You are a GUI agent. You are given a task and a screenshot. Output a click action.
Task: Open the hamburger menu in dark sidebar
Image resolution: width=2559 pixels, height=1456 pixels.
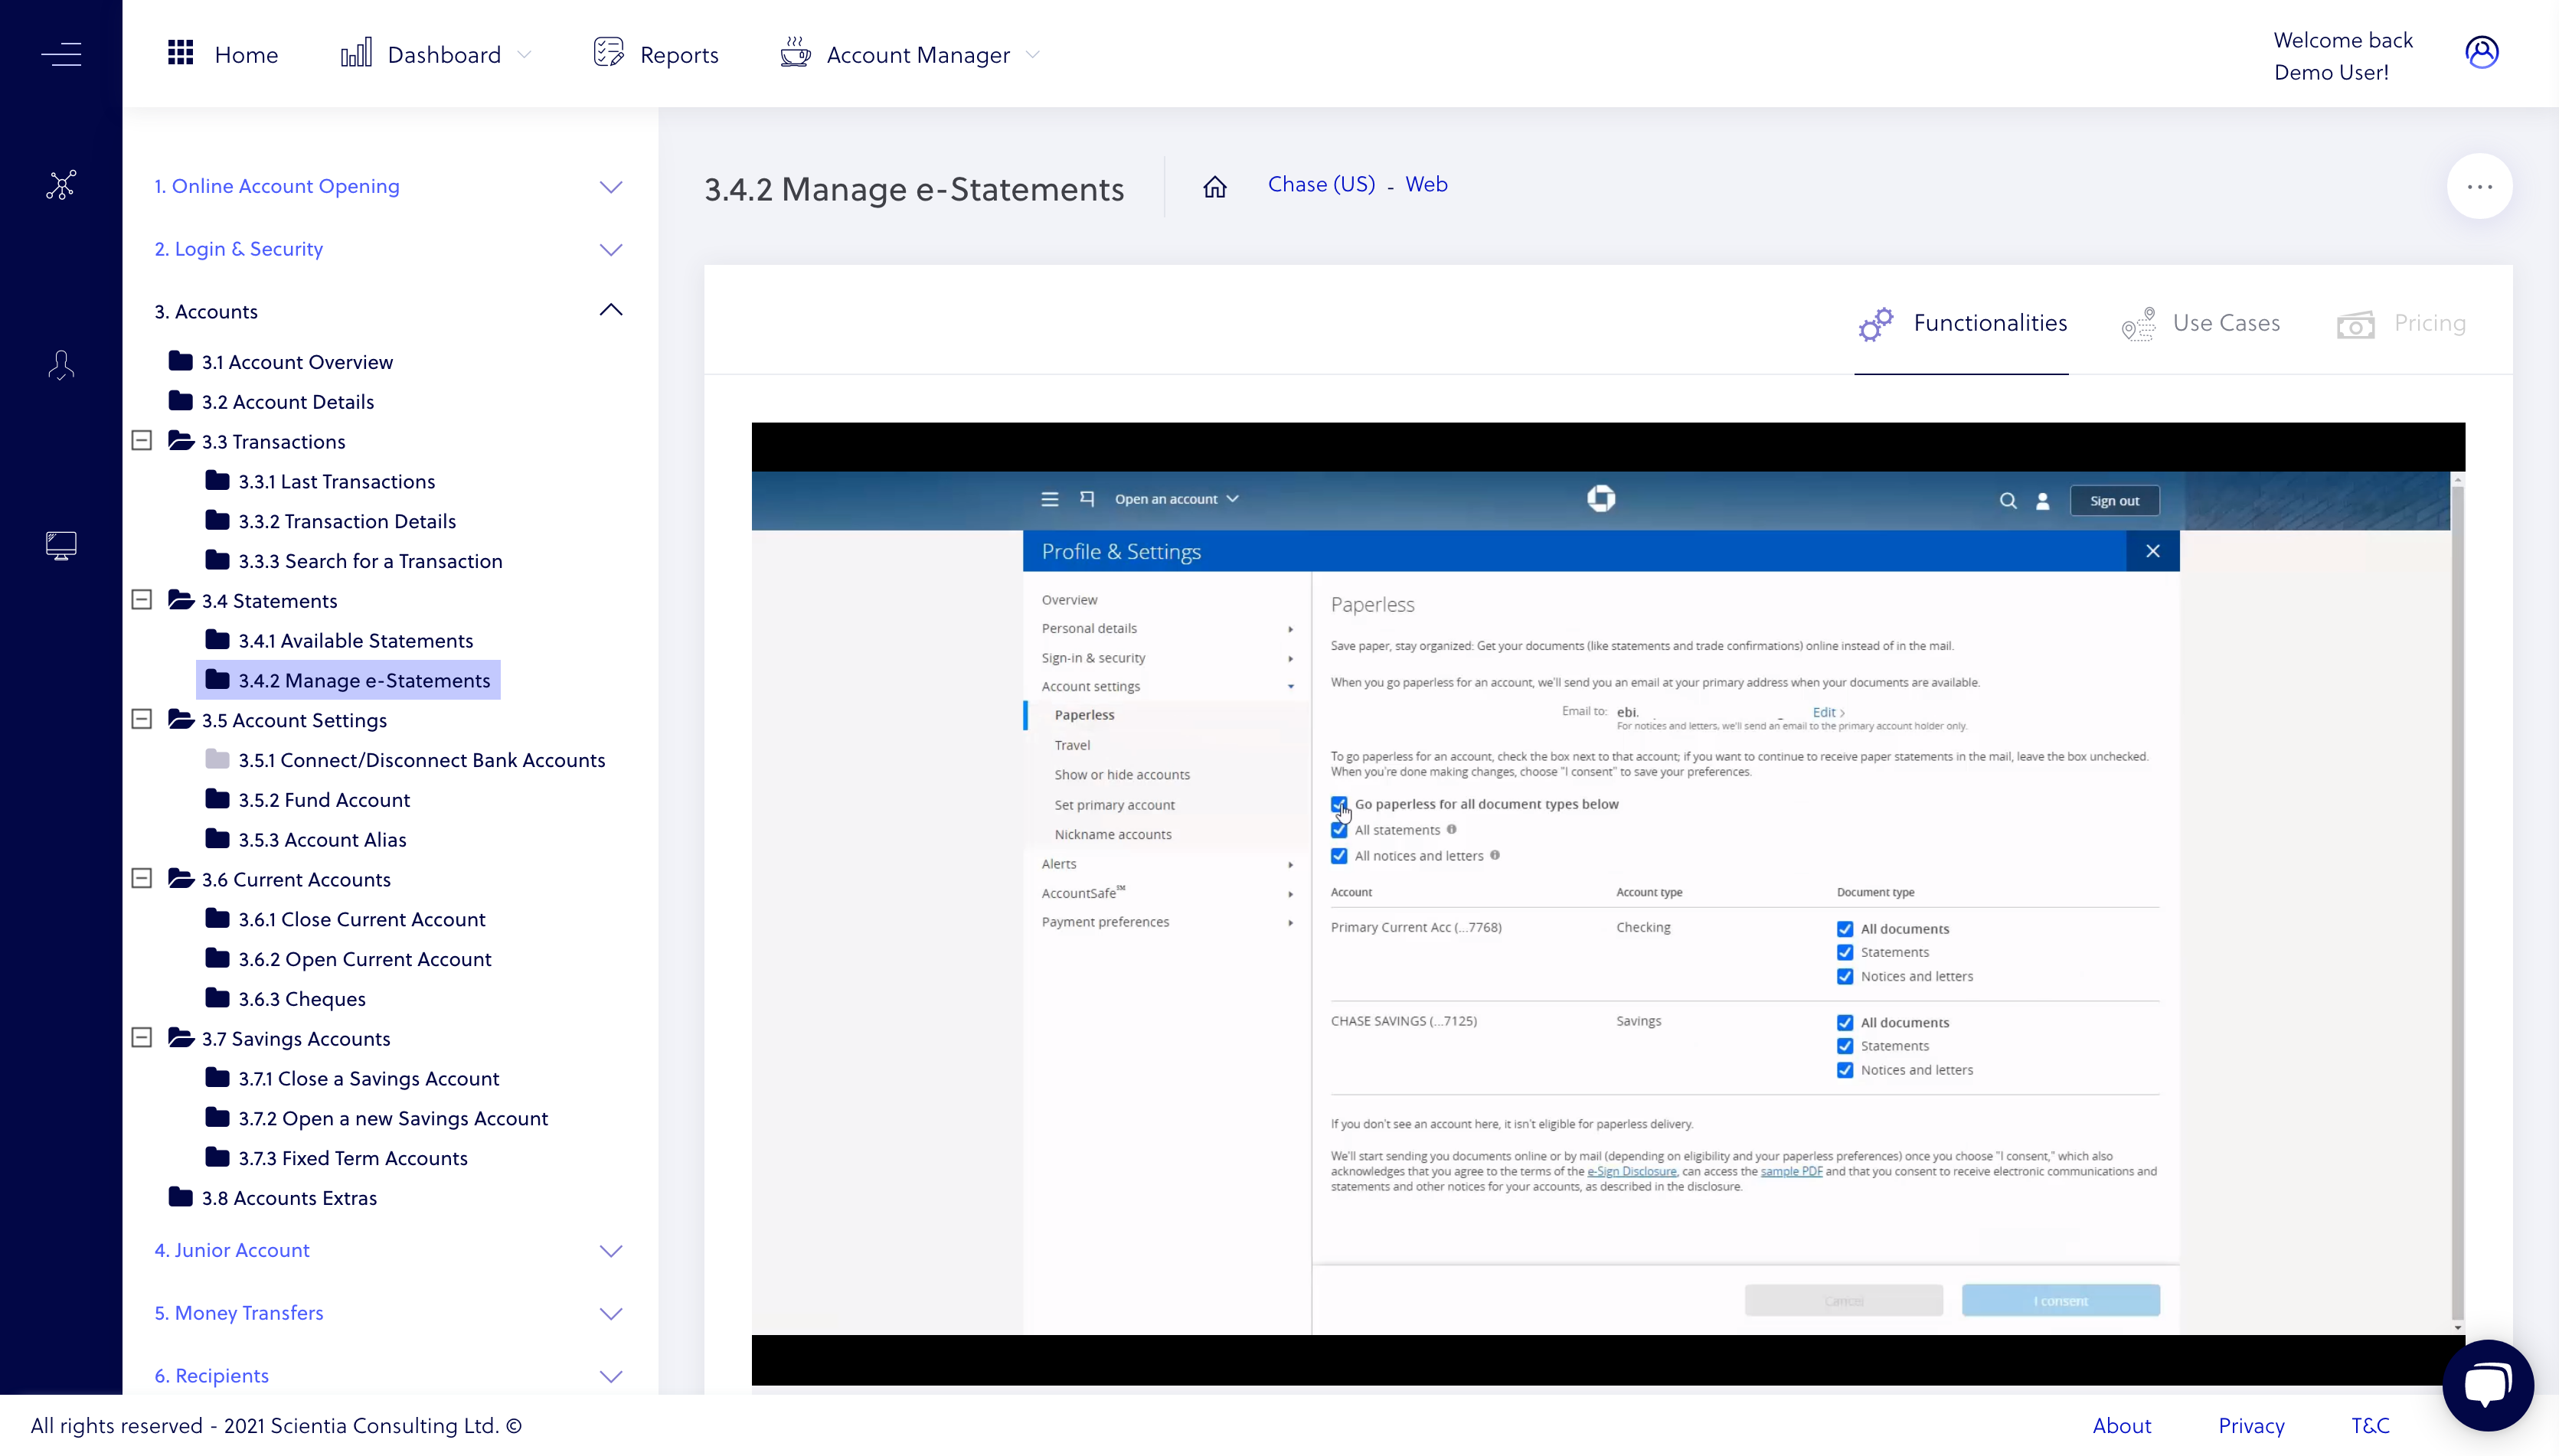click(x=61, y=54)
